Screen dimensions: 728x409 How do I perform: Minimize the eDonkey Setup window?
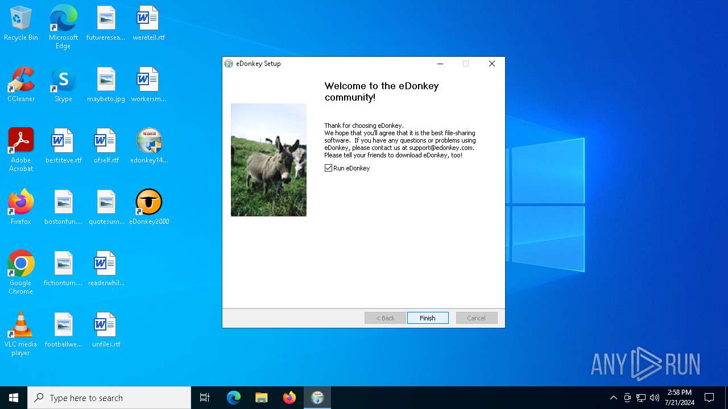[x=440, y=64]
